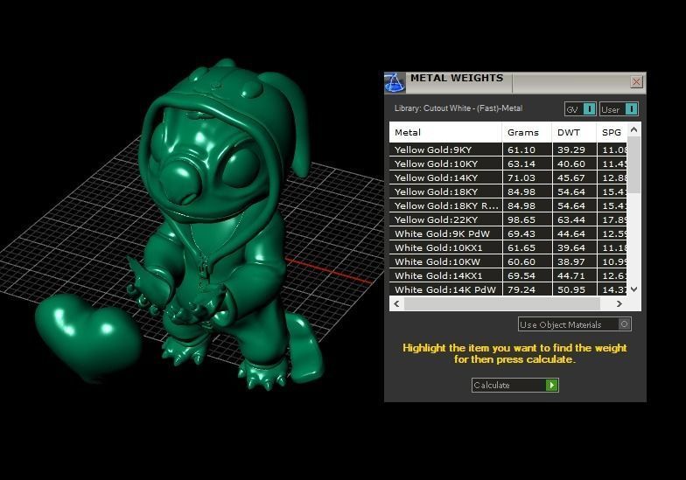The height and width of the screenshot is (480, 686).
Task: Sort by the Grams column header
Action: pos(527,133)
